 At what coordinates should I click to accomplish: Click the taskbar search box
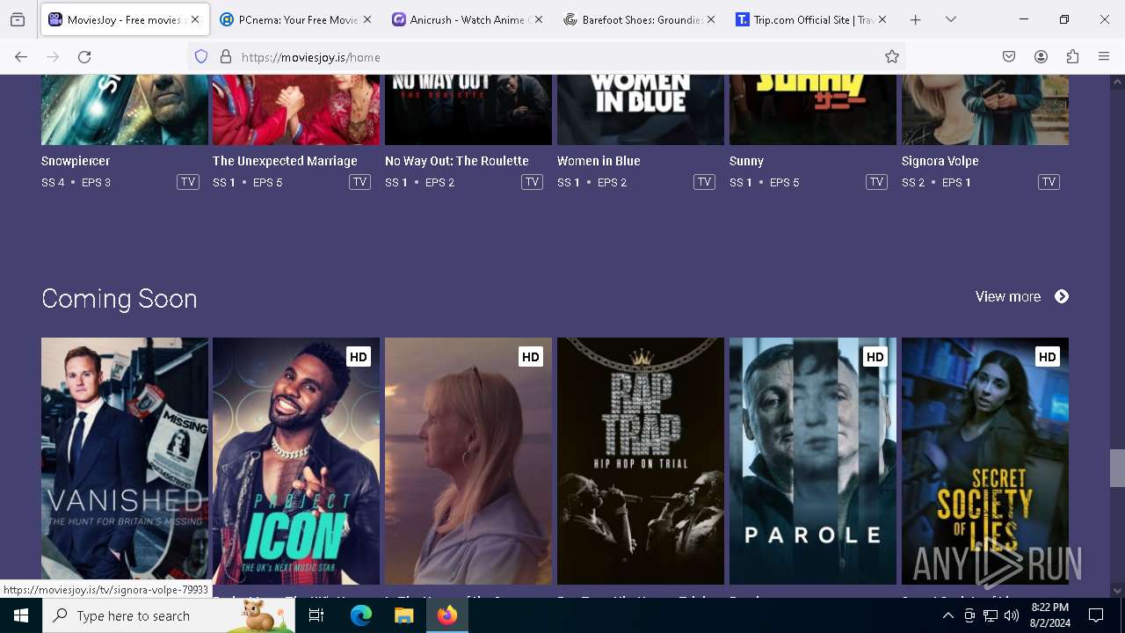169,615
